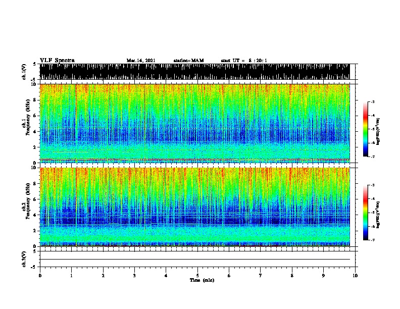Click the "station=MAM" header label

(189, 61)
